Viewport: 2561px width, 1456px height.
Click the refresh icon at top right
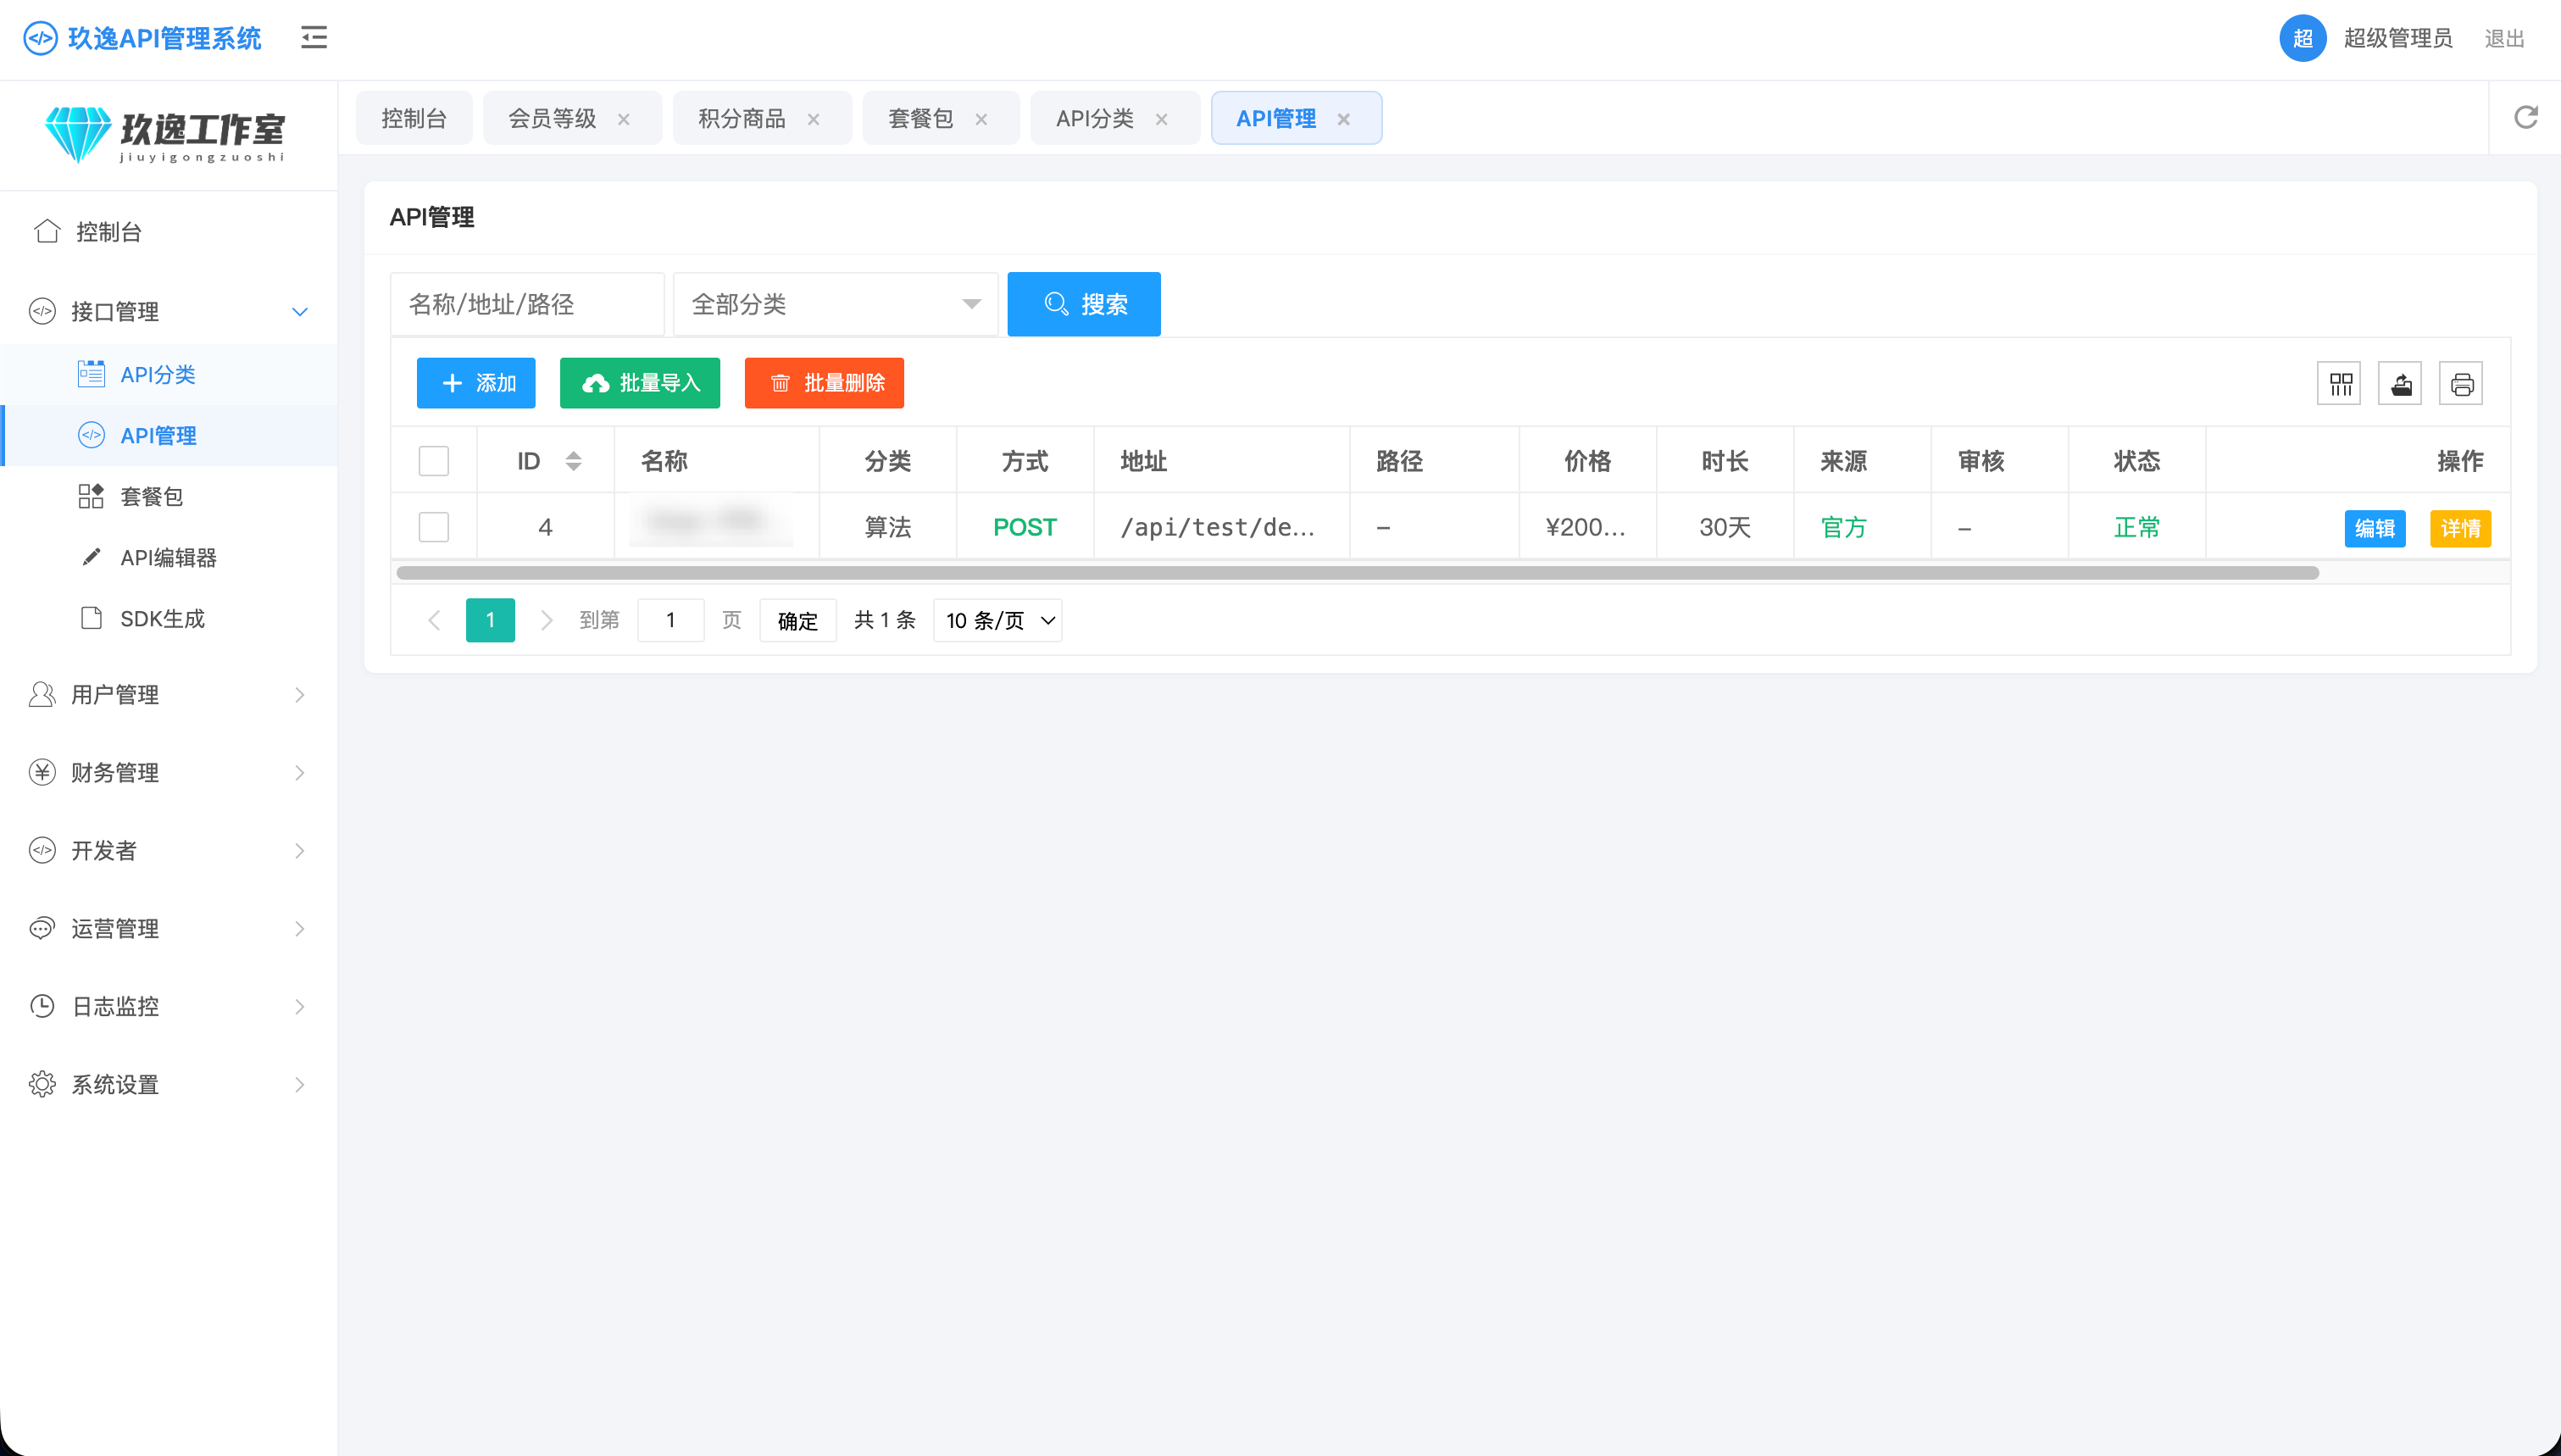[x=2526, y=118]
